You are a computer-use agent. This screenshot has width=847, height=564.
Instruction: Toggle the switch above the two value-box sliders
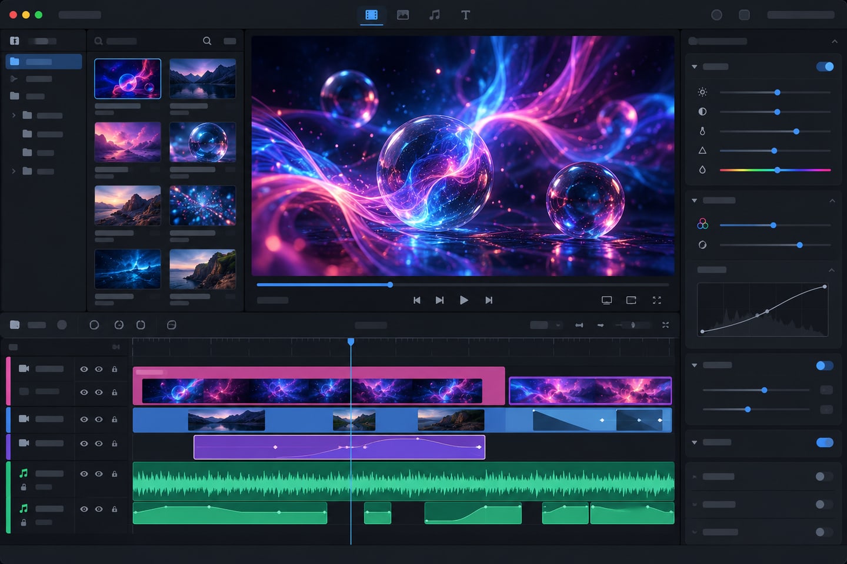(825, 365)
